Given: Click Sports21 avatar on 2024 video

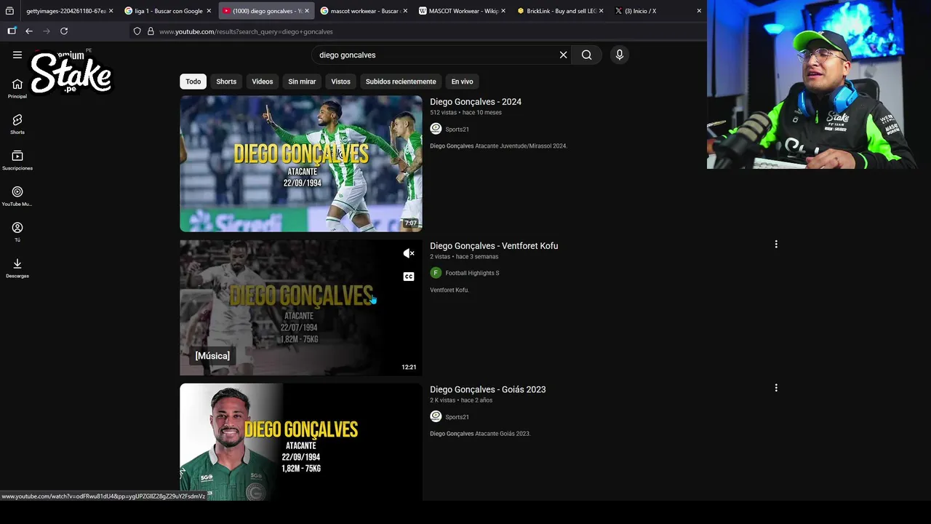Looking at the screenshot, I should (x=436, y=129).
